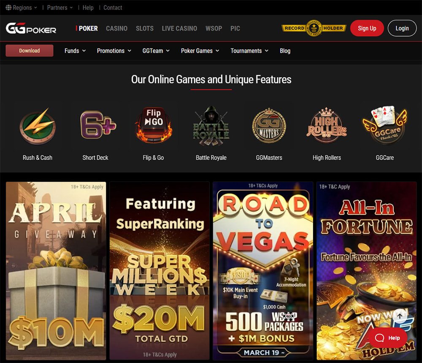422x363 pixels.
Task: Open the Flip & Go icon
Action: [x=154, y=125]
